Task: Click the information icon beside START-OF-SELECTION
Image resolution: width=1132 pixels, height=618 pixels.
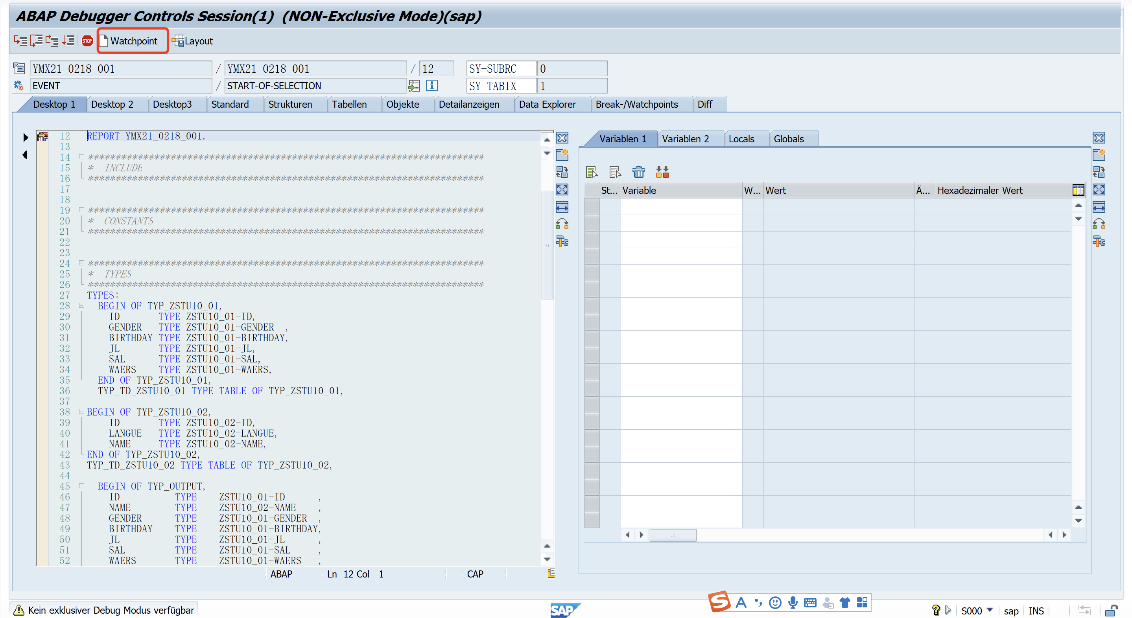Action: [x=432, y=86]
